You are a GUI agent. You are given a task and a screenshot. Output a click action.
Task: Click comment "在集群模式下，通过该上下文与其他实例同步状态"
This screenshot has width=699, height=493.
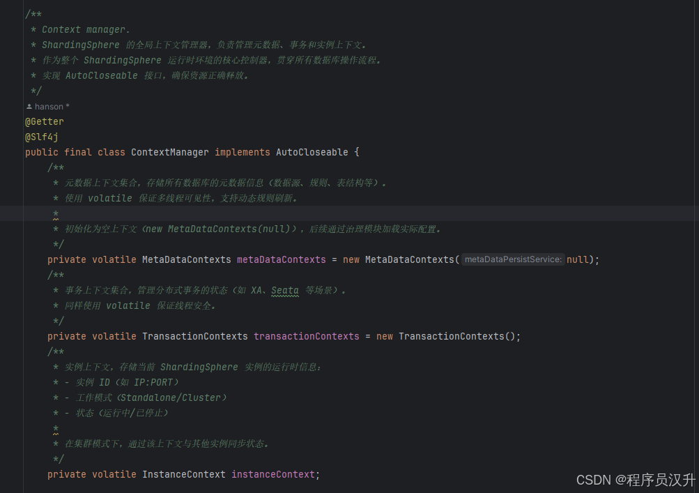click(x=167, y=444)
